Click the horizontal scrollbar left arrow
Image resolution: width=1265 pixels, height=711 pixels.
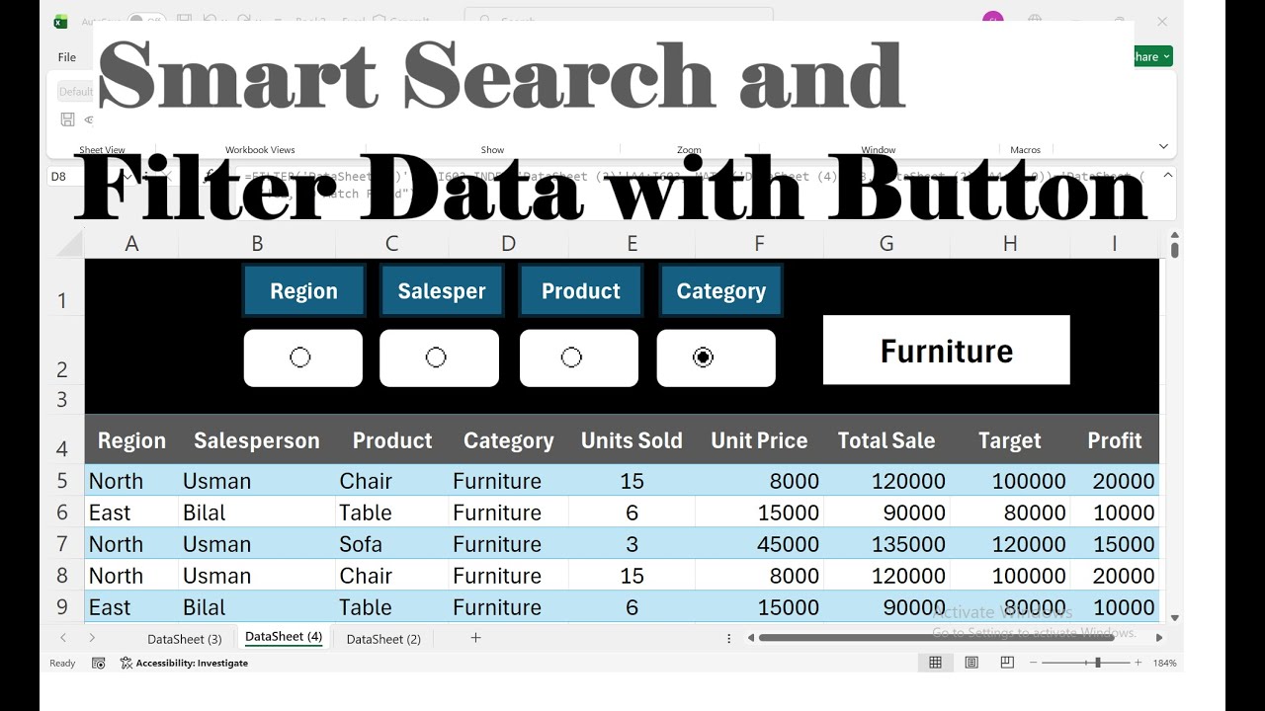point(751,638)
